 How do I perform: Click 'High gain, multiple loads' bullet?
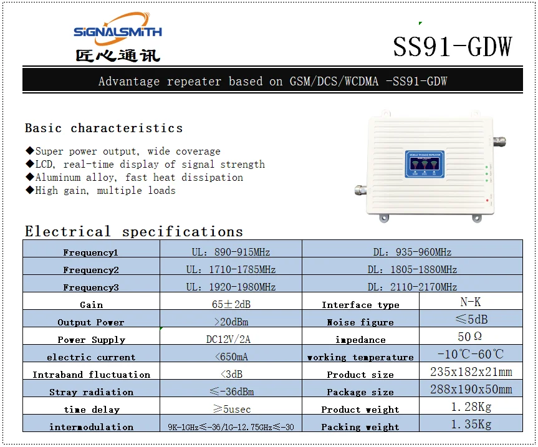pos(100,190)
